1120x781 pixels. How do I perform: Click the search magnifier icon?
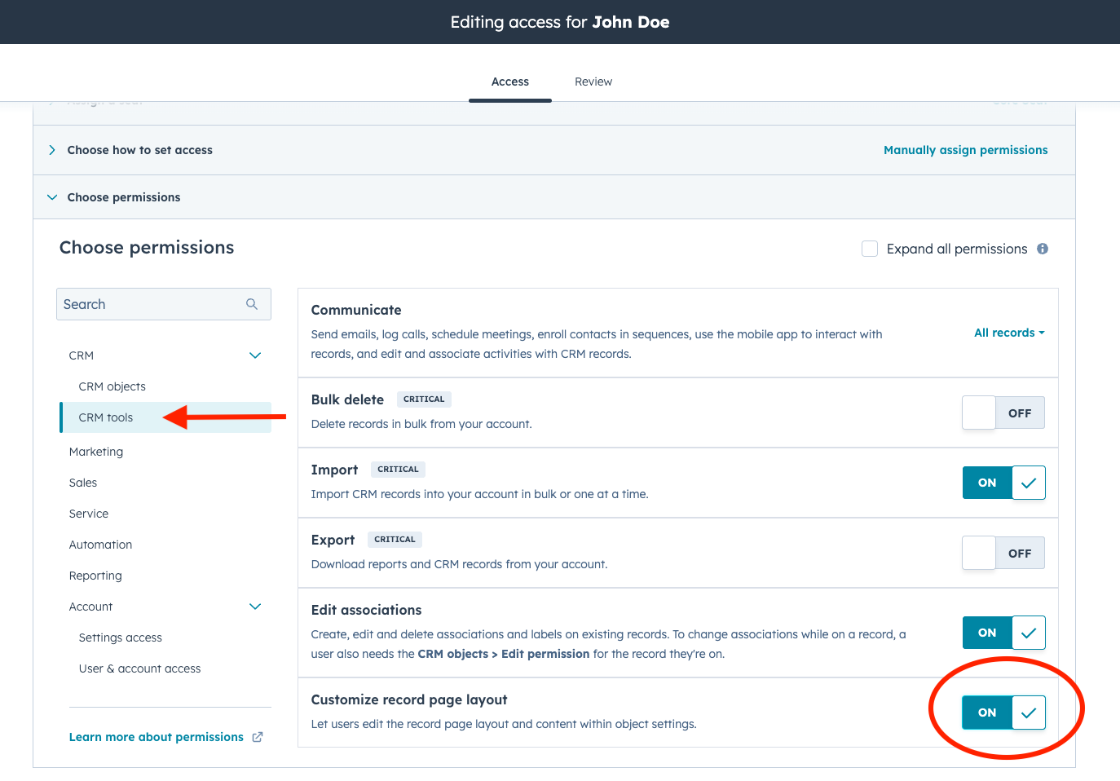pos(252,304)
